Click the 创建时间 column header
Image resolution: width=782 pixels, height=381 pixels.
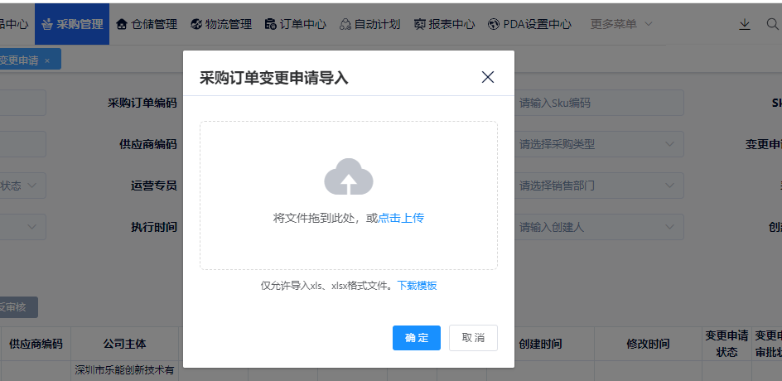click(x=540, y=344)
